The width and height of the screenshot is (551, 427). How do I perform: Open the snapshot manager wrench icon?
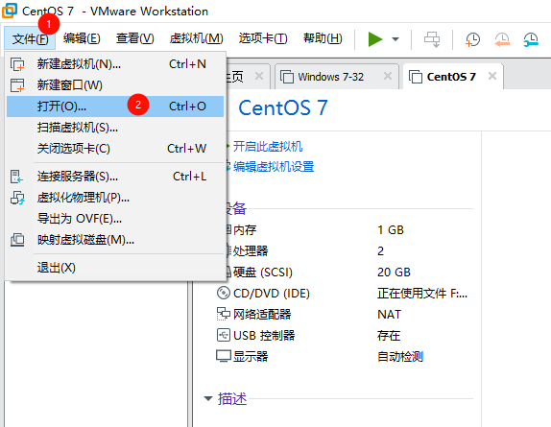pos(531,39)
